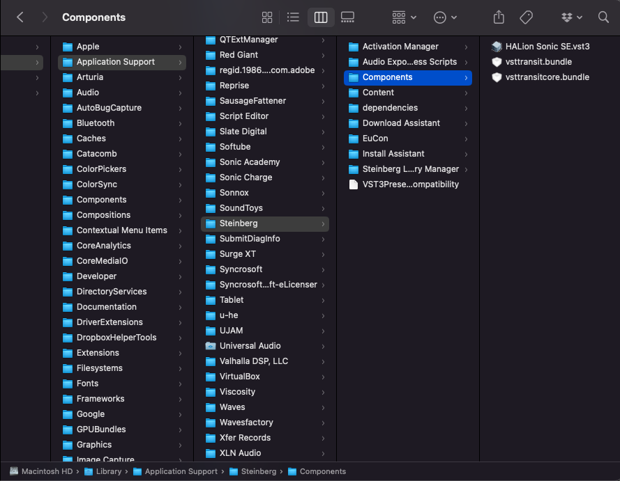Open the Fonts folder in Library
The image size is (620, 481).
(87, 384)
